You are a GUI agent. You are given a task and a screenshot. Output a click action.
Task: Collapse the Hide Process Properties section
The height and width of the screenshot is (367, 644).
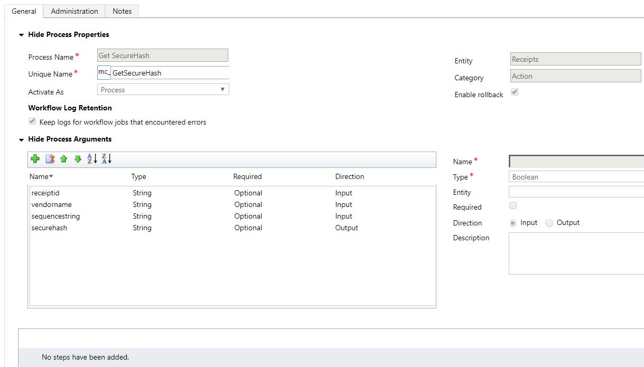click(22, 35)
